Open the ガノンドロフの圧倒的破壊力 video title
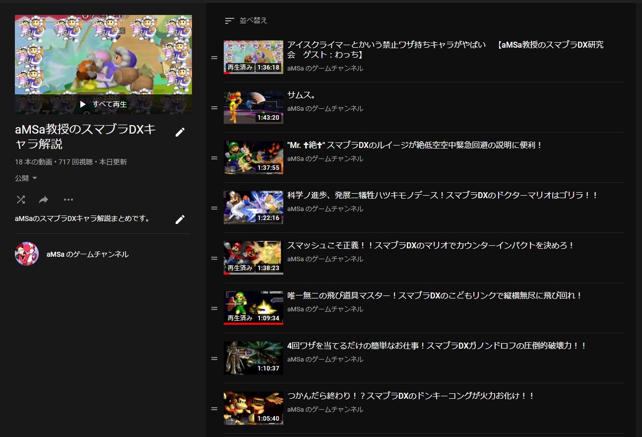Viewport: 642px width, 437px height. point(437,346)
